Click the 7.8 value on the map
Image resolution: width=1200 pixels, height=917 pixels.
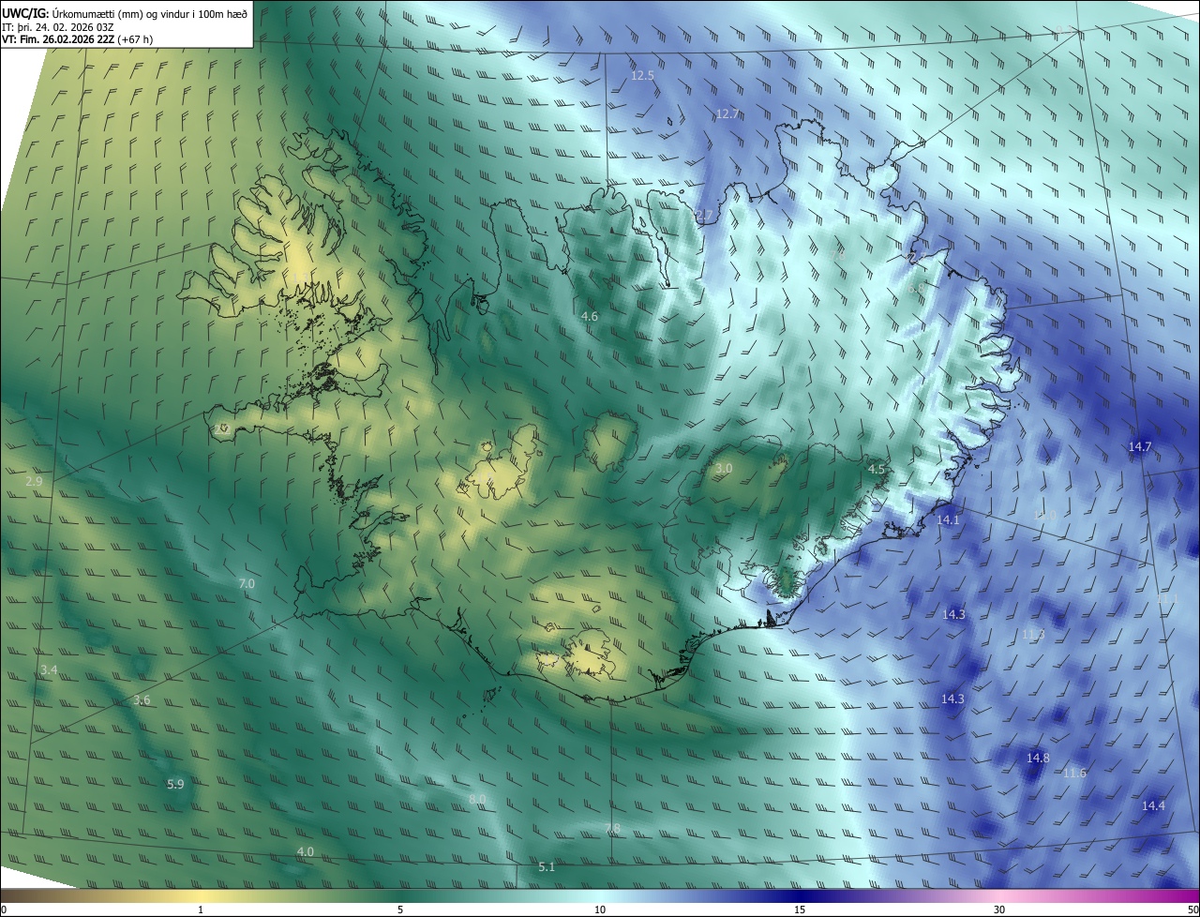point(612,828)
